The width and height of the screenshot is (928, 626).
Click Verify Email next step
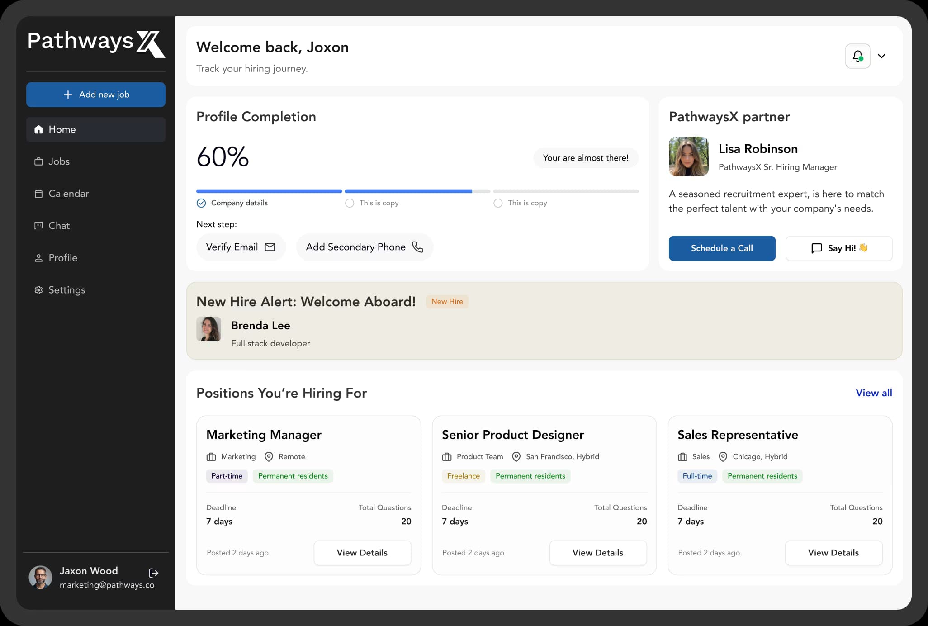[x=240, y=247]
